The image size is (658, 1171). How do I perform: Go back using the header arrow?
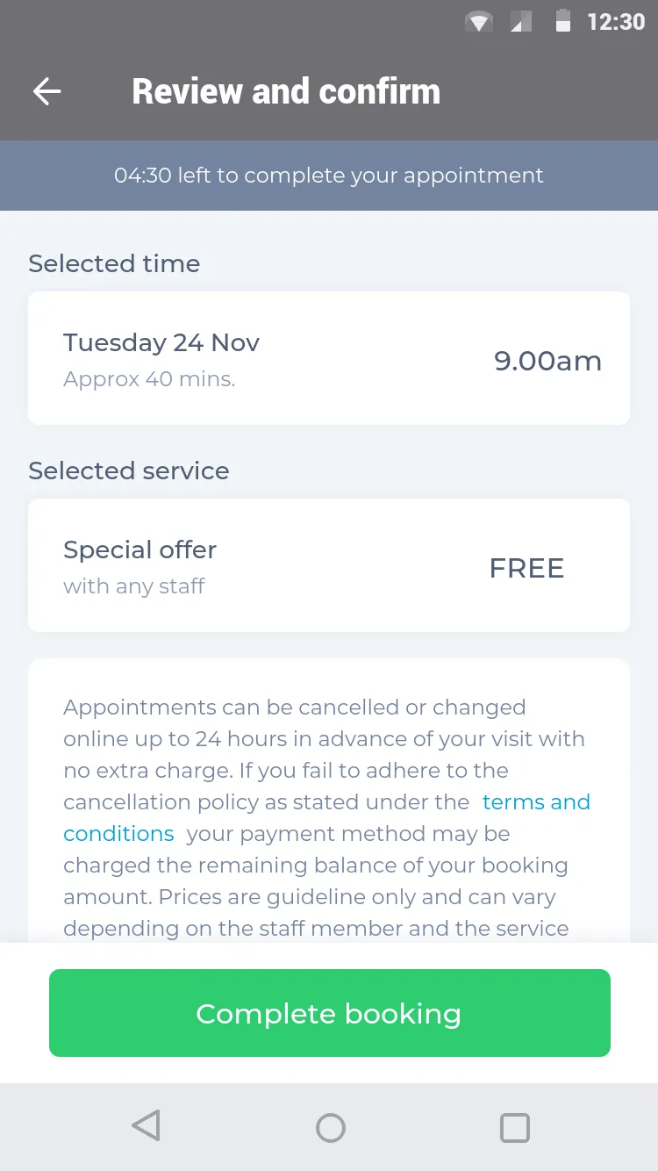click(x=46, y=91)
